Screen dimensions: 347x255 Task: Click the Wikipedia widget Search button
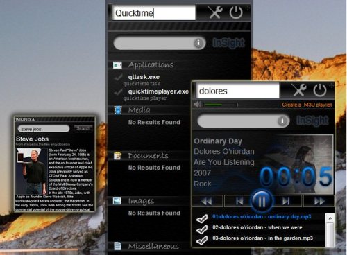pos(83,128)
